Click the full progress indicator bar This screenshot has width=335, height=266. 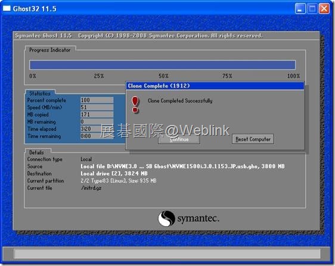pos(162,65)
